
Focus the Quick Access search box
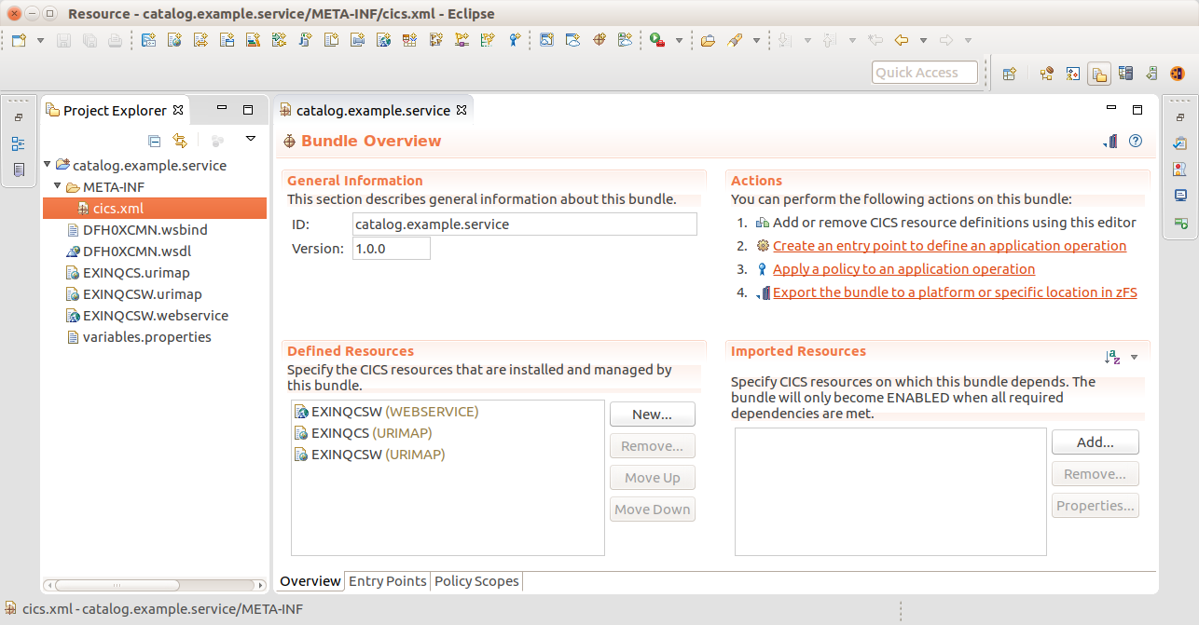(x=925, y=73)
